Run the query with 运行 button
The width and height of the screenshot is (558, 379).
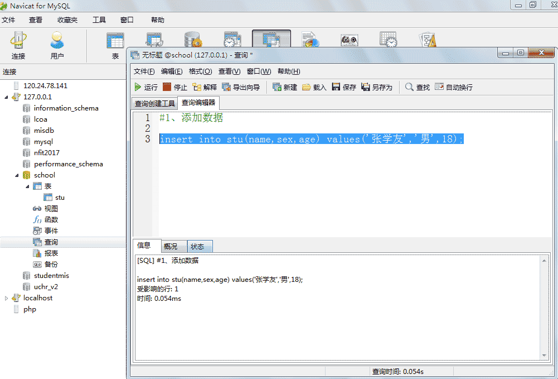[x=146, y=87]
